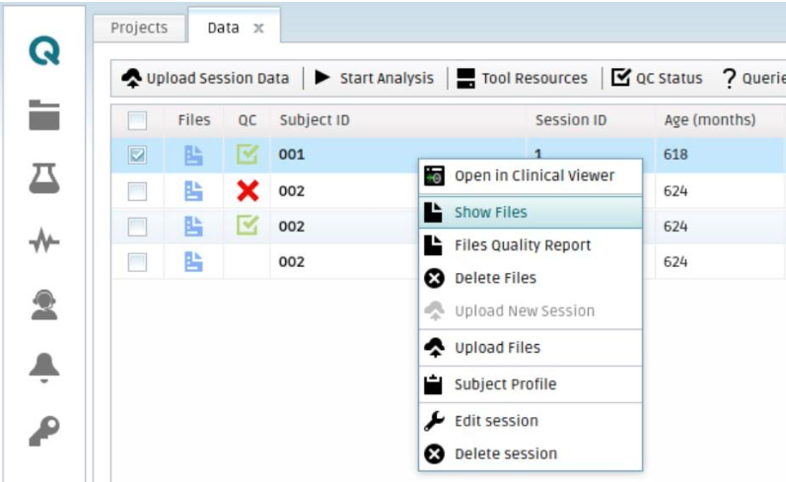Image resolution: width=786 pixels, height=482 pixels.
Task: Switch to the Projects tab
Action: coord(139,28)
